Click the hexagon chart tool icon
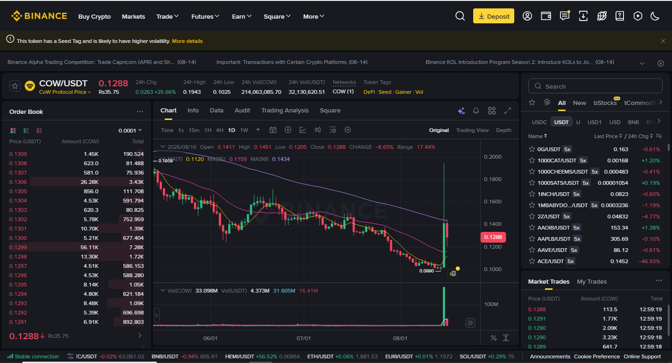 point(348,130)
